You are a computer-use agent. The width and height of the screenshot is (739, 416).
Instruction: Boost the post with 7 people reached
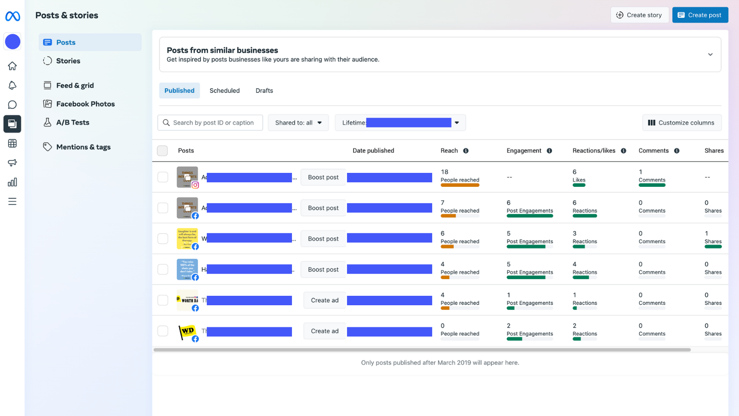(x=323, y=208)
